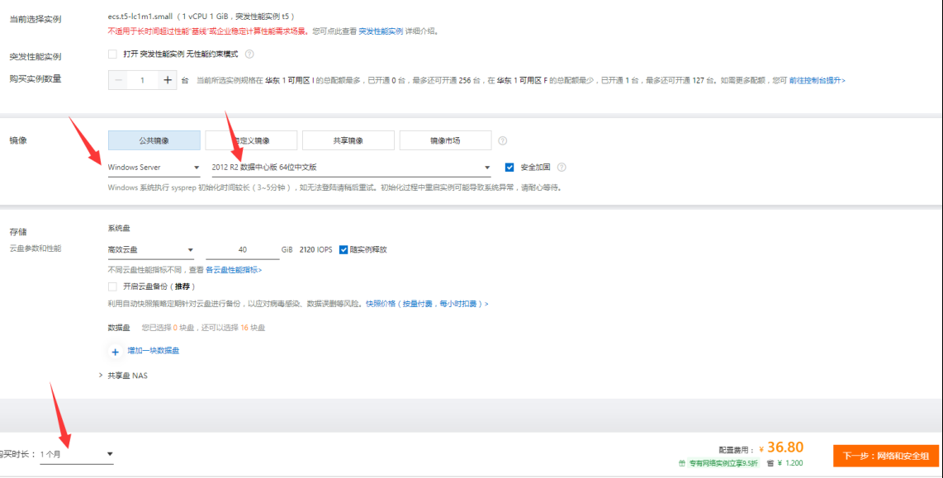
Task: Open the 高效云盘 disk type dropdown
Action: [151, 249]
